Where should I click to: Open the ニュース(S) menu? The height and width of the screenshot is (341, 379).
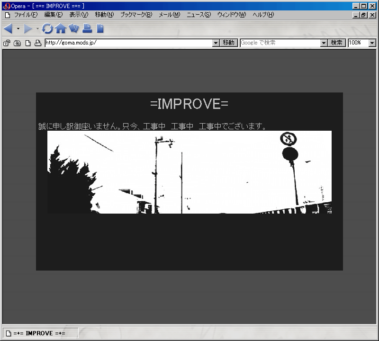click(x=199, y=15)
